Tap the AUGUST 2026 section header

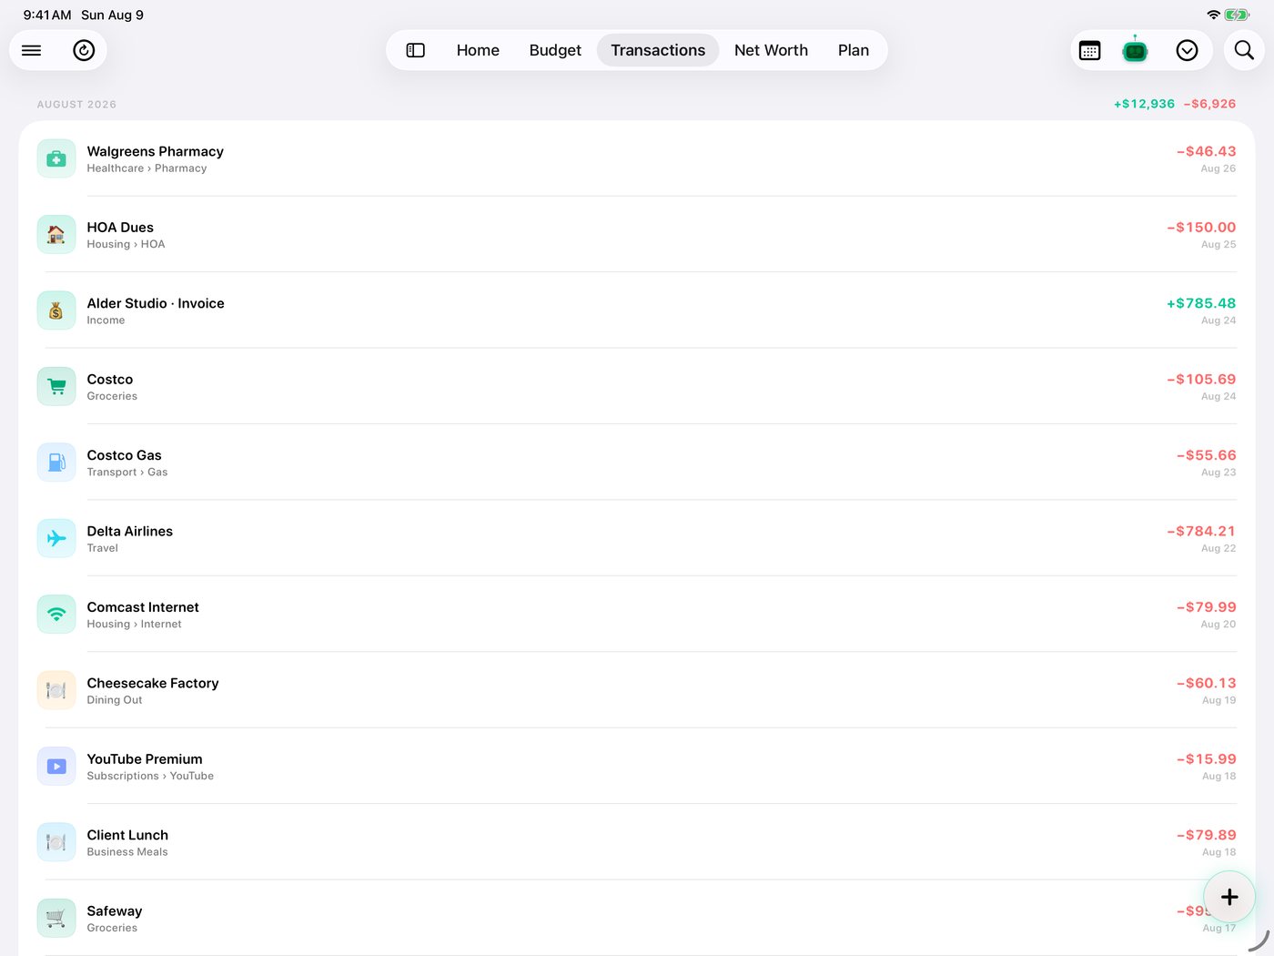(76, 105)
